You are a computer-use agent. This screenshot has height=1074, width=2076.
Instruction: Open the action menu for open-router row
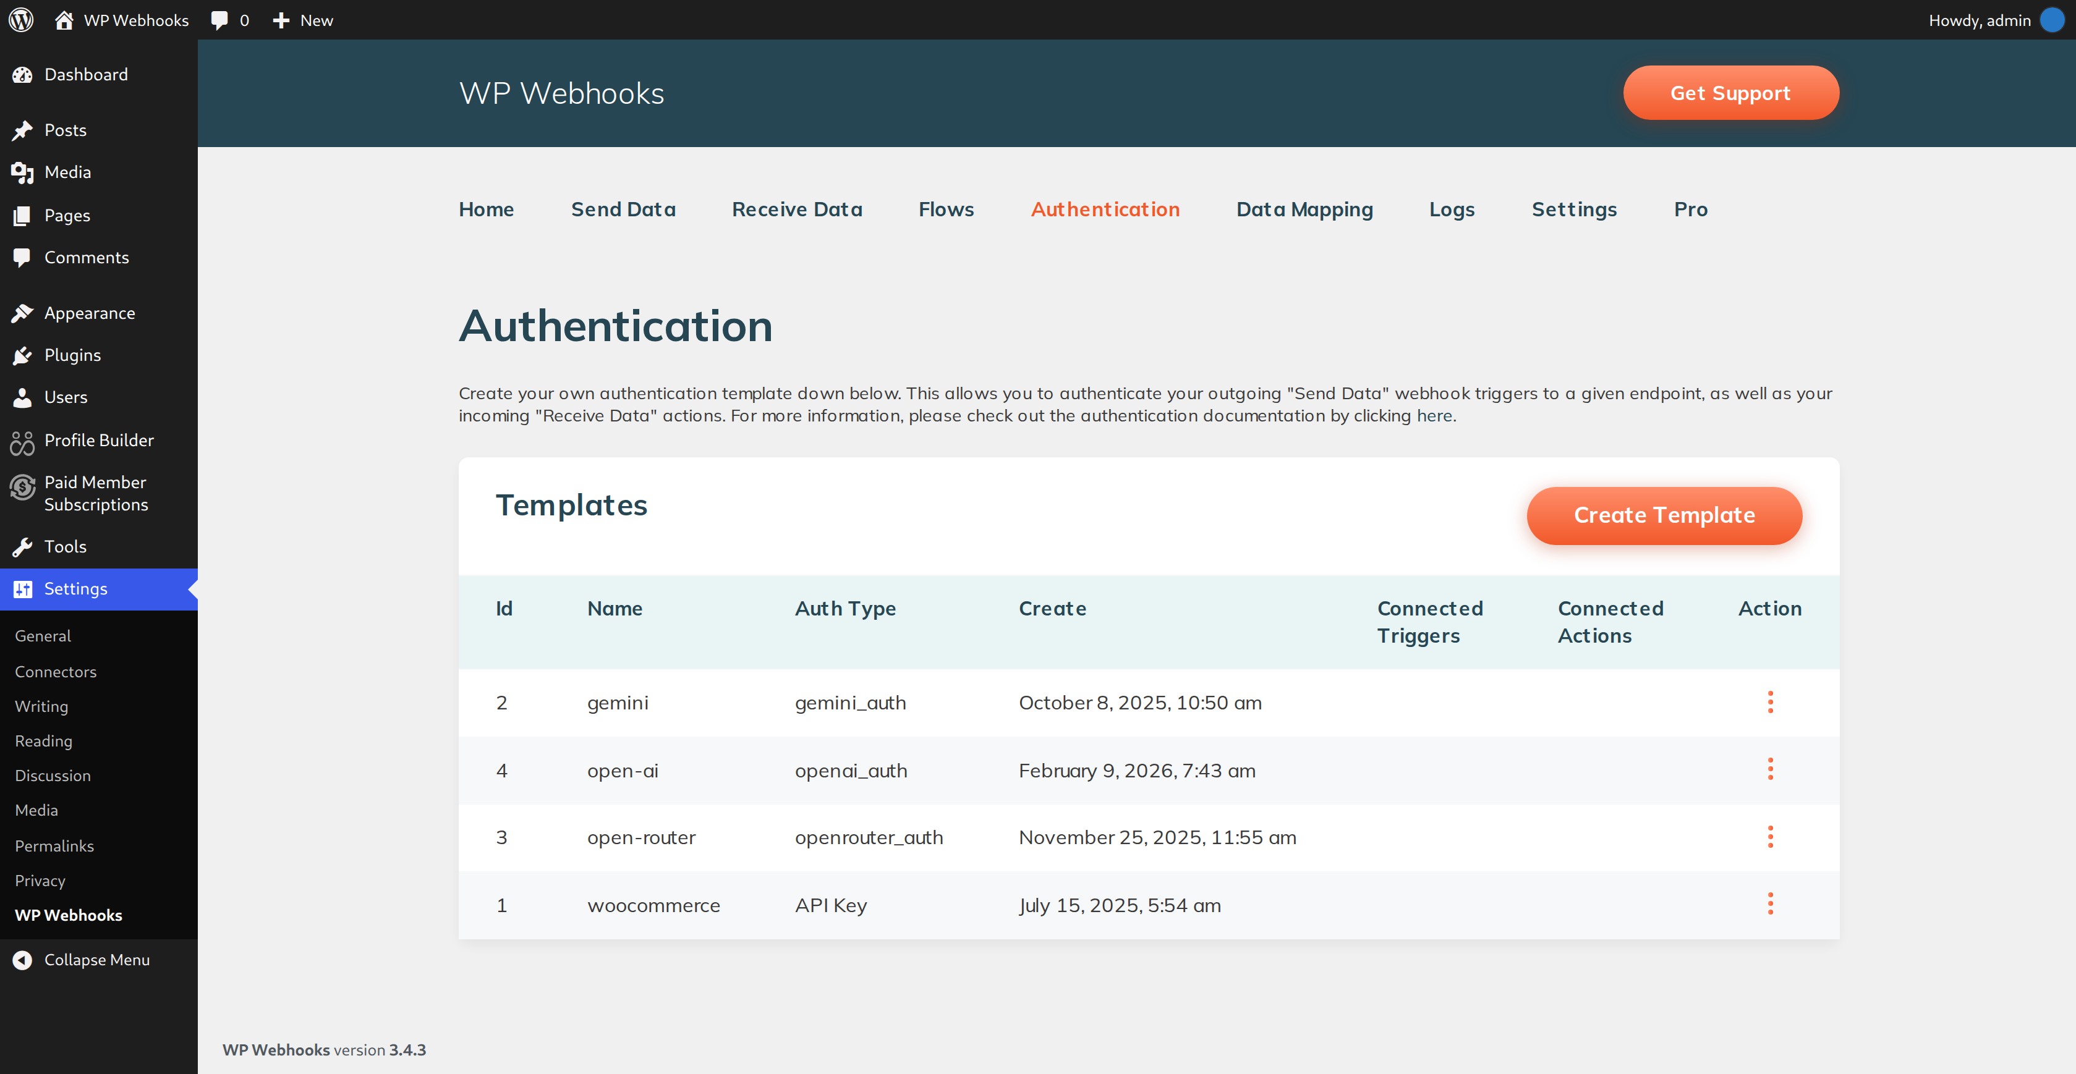pos(1770,836)
